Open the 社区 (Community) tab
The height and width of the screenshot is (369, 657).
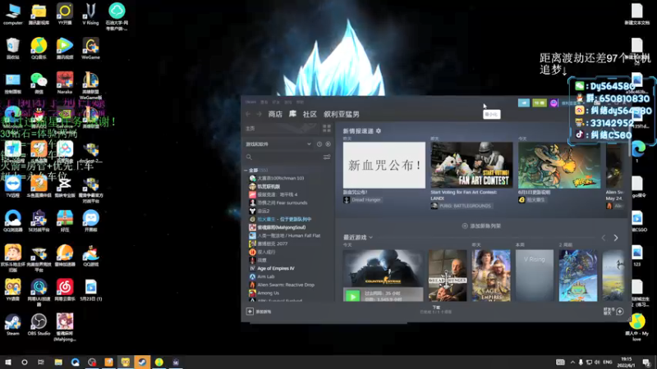[x=310, y=114]
